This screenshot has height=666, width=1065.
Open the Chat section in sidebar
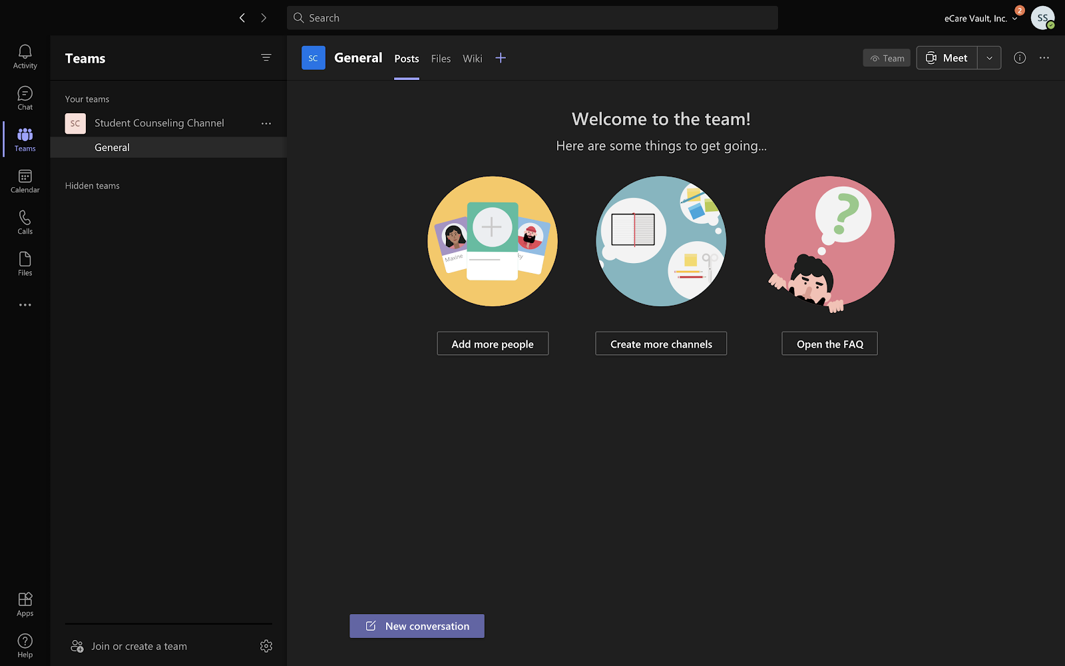(x=25, y=98)
